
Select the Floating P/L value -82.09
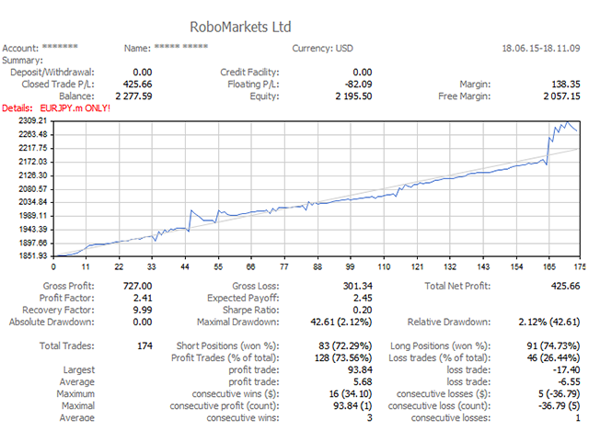click(x=358, y=85)
